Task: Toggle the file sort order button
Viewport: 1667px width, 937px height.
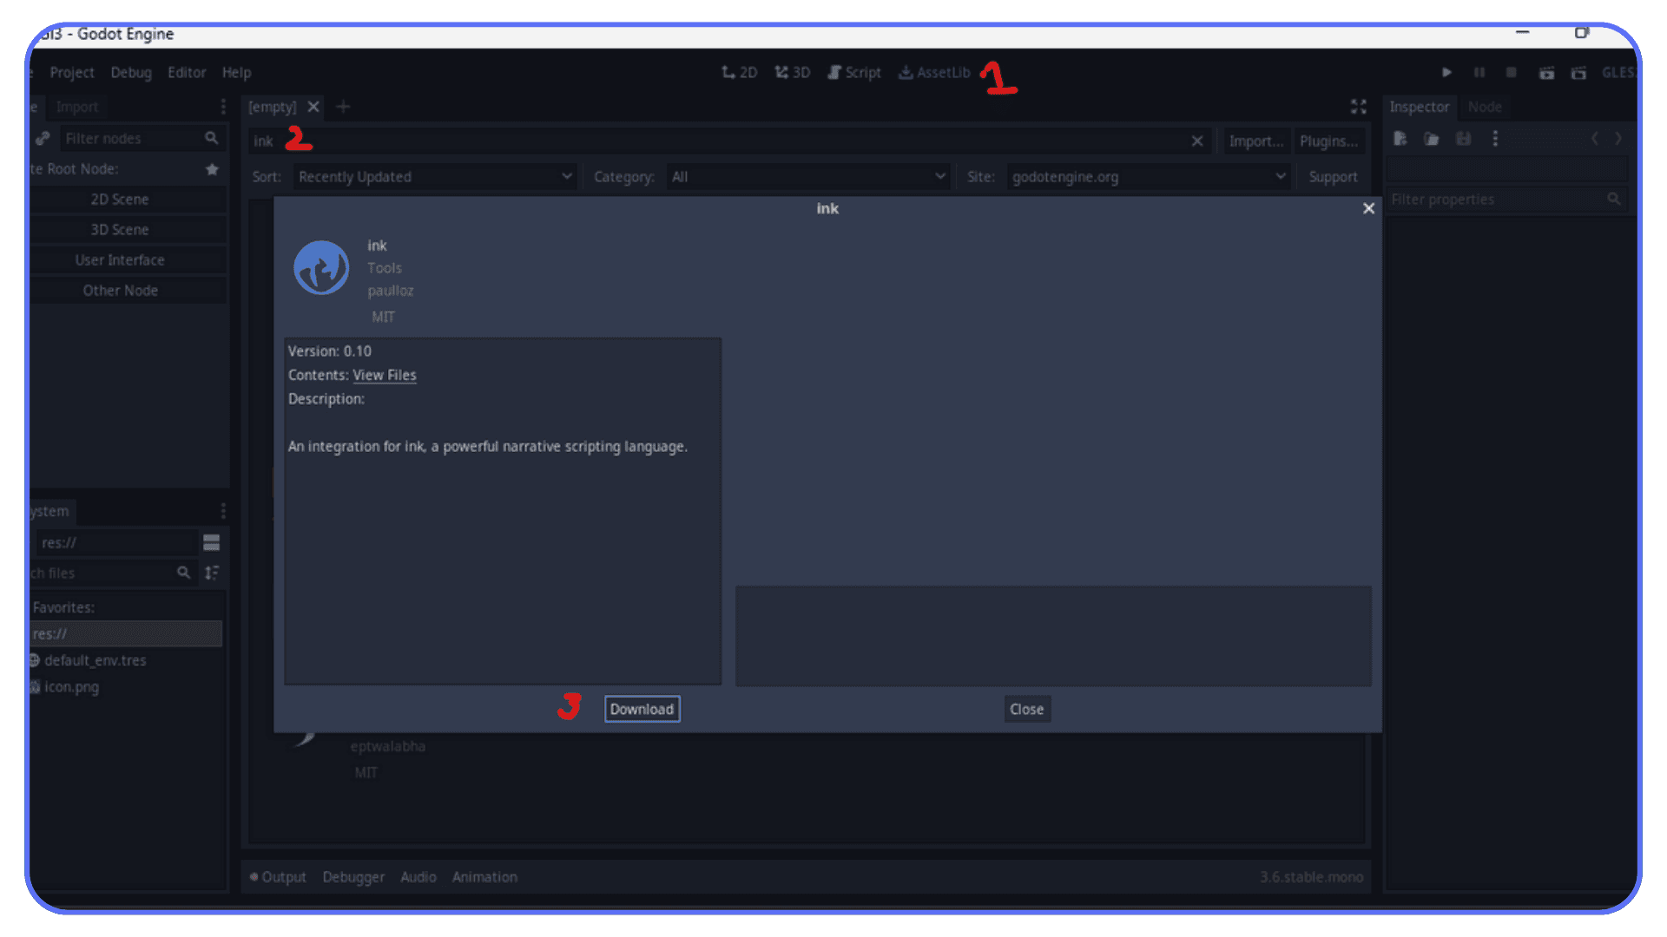Action: click(x=212, y=573)
